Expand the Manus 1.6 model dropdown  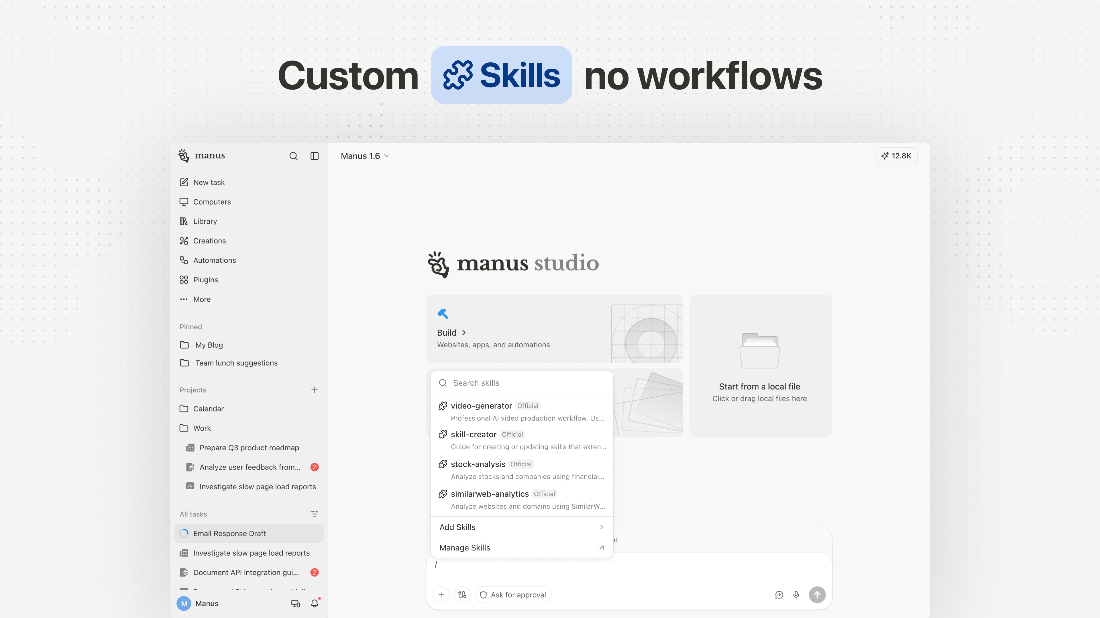365,156
